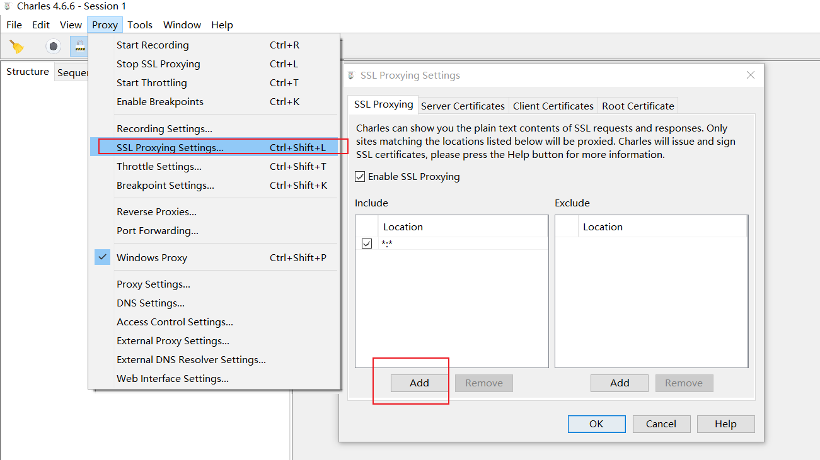Choose Start Recording from the Proxy menu

[x=214, y=45]
